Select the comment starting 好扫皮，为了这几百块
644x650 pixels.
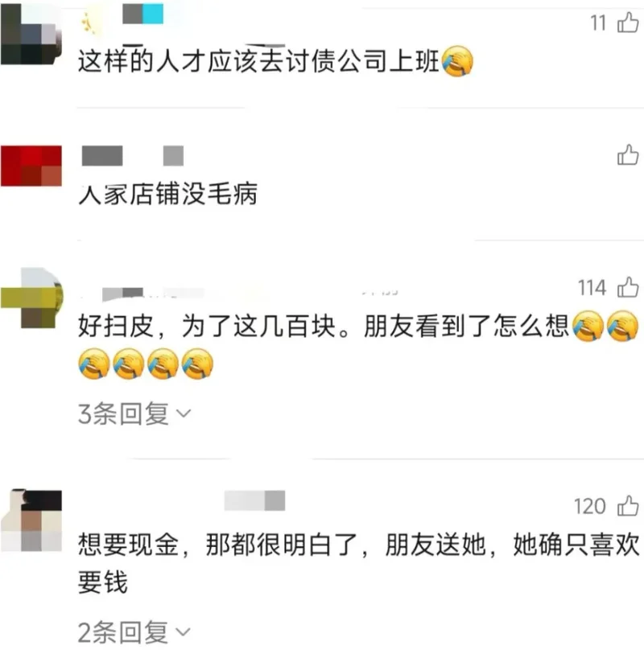click(x=358, y=345)
